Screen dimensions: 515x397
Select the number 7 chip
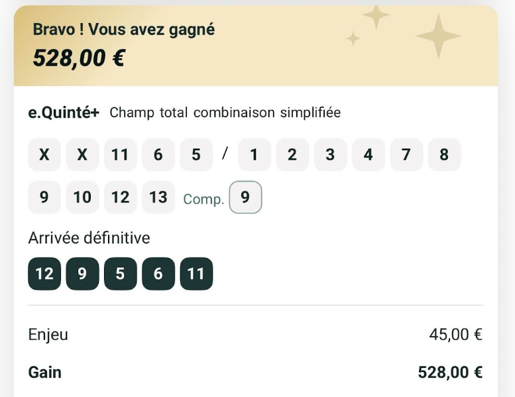click(x=406, y=155)
